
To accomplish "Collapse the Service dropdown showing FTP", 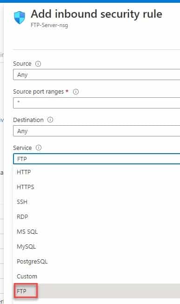I will coord(96,159).
